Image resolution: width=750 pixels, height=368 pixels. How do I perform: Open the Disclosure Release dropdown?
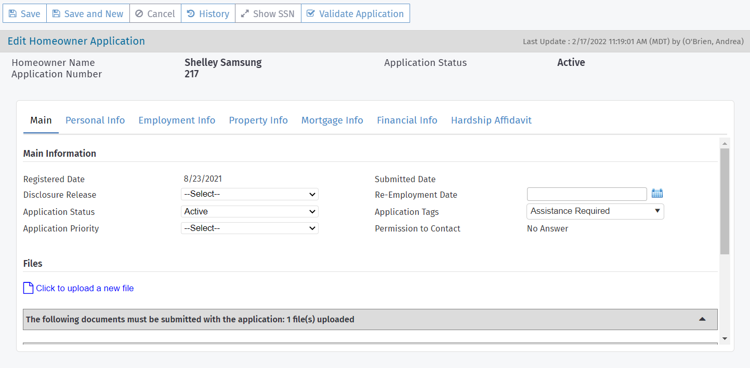249,194
